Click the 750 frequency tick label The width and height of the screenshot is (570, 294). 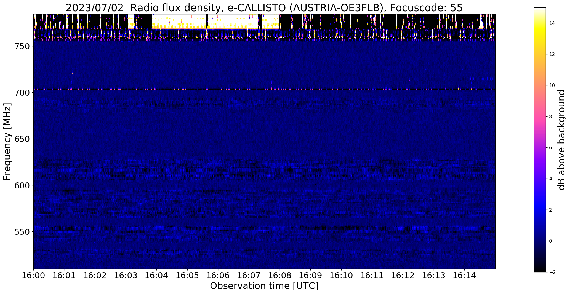point(22,47)
